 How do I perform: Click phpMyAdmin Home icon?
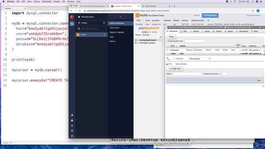pos(143,32)
